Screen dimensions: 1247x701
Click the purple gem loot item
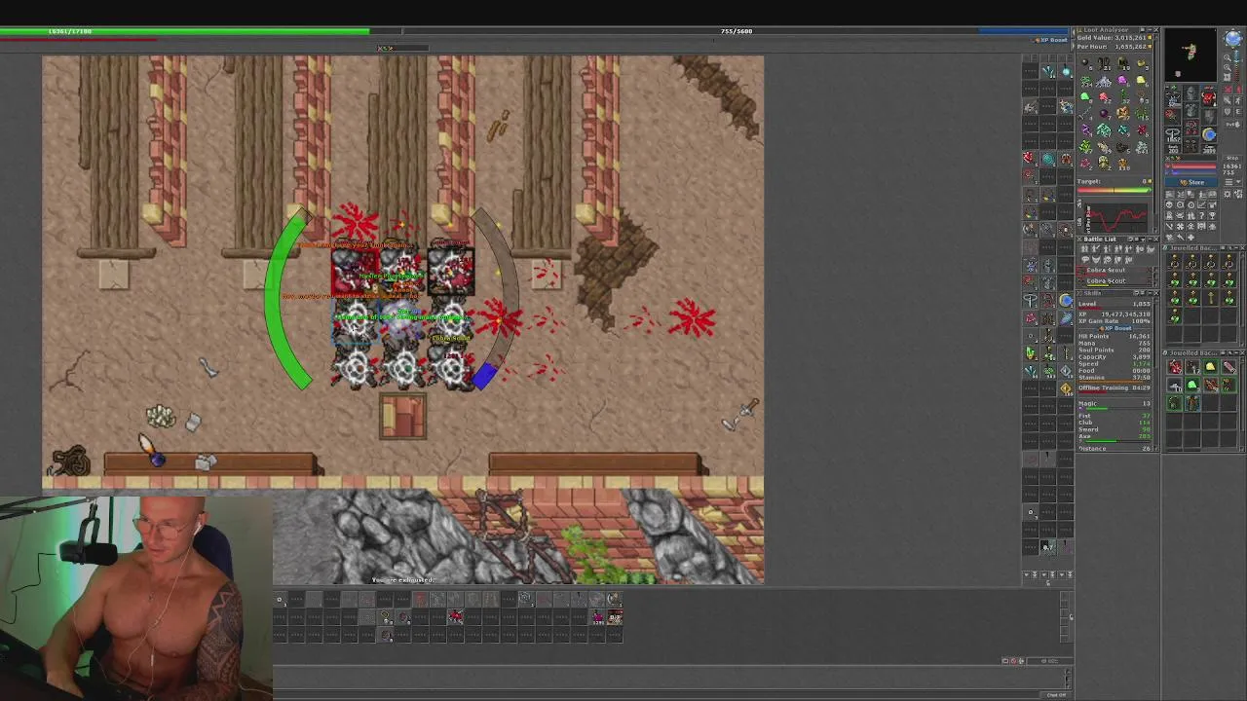click(x=1121, y=80)
